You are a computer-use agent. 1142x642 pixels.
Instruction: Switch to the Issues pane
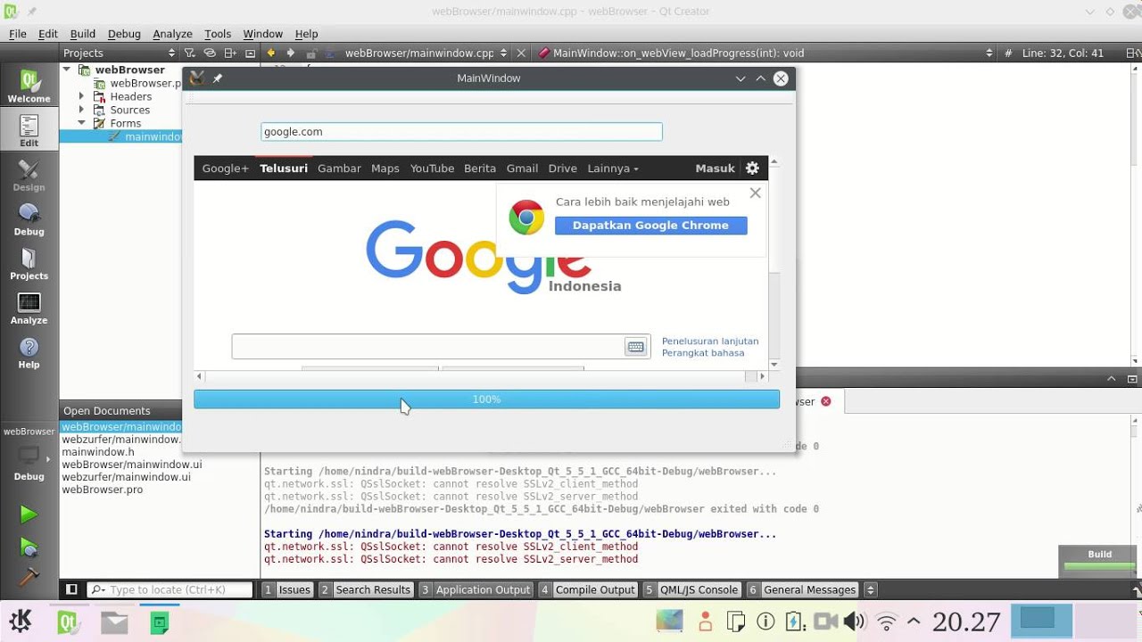(x=287, y=589)
